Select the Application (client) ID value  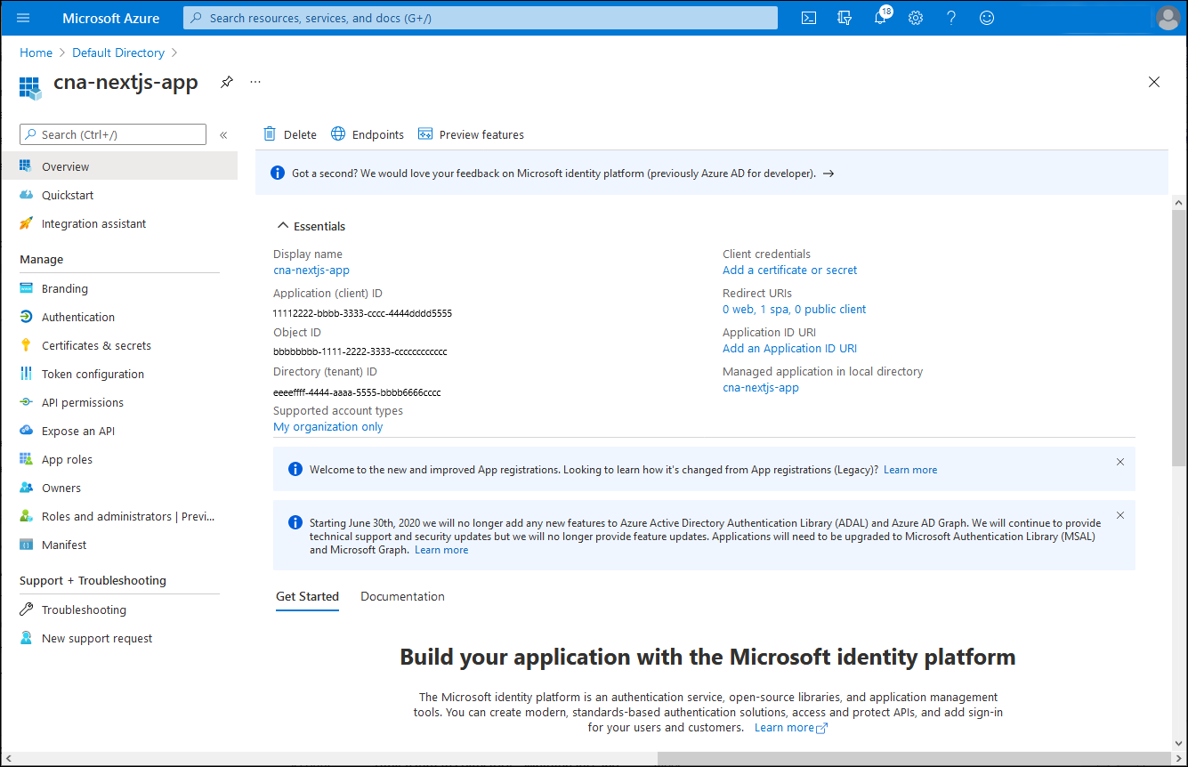pos(362,313)
